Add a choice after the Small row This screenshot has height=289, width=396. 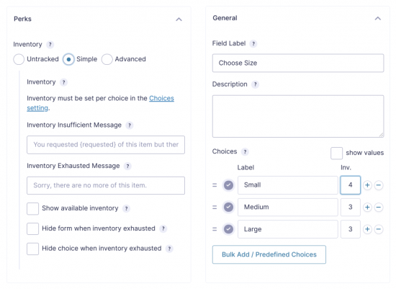tap(367, 185)
